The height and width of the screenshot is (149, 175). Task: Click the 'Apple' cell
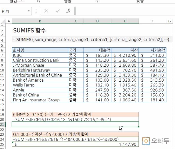[40, 90]
